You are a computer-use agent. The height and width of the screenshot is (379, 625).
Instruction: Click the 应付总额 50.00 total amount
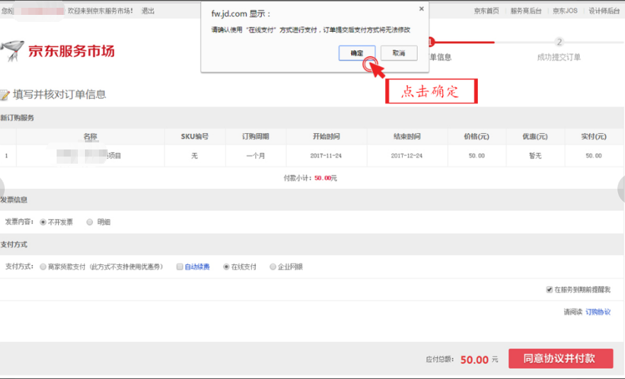(474, 360)
